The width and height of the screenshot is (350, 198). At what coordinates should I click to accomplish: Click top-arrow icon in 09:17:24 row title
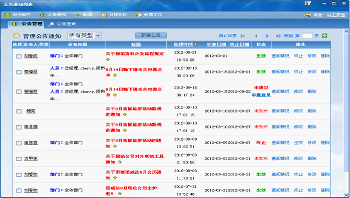pos(115,95)
